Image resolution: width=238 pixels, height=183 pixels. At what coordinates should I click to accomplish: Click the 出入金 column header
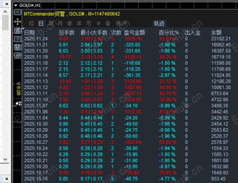coord(192,32)
